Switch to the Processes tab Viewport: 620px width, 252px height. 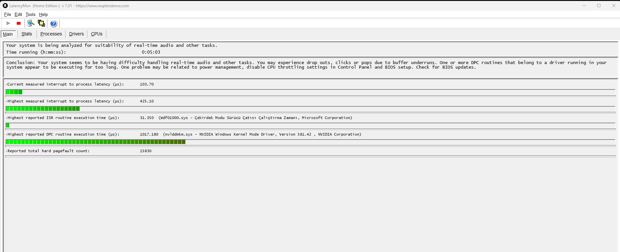pyautogui.click(x=51, y=34)
